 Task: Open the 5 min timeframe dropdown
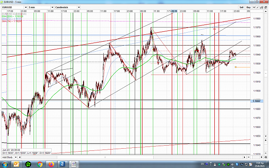53,7
